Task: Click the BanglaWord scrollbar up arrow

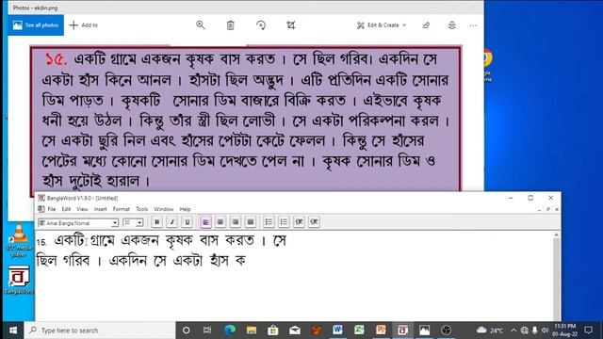Action: [x=556, y=234]
